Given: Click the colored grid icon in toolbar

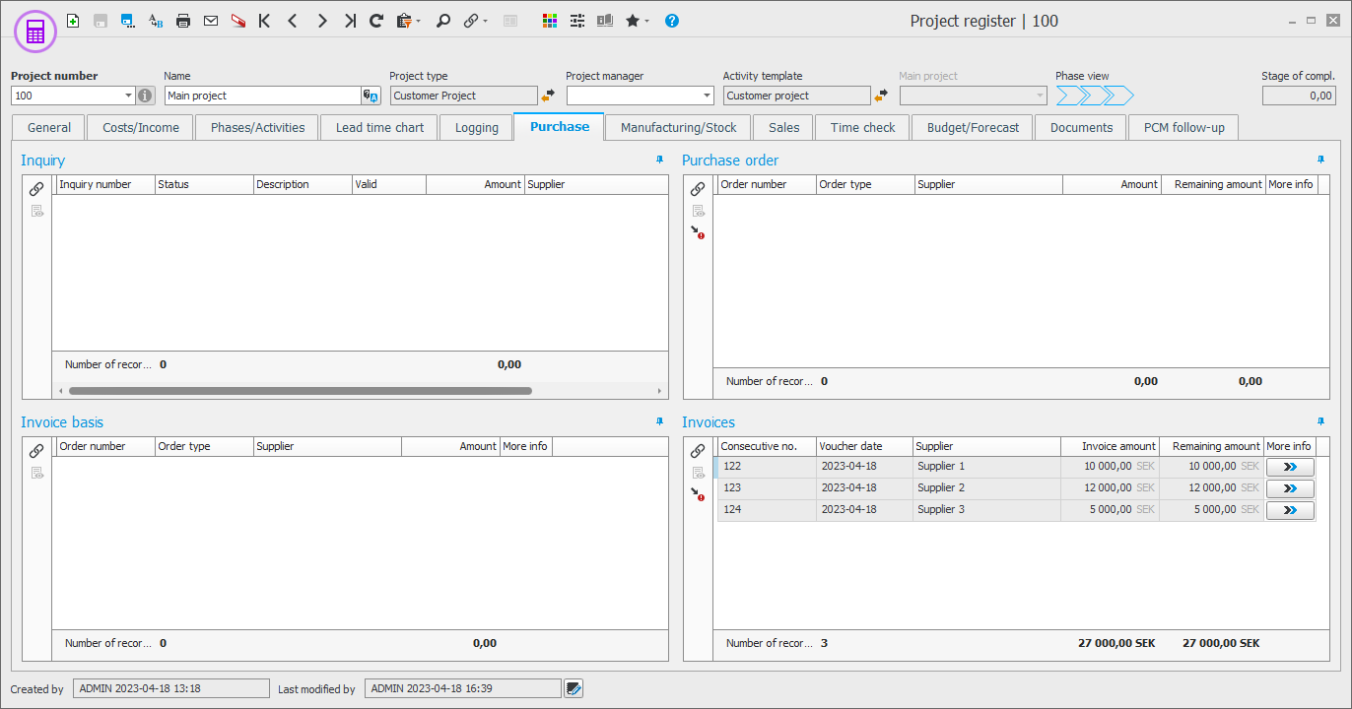Looking at the screenshot, I should (x=550, y=20).
